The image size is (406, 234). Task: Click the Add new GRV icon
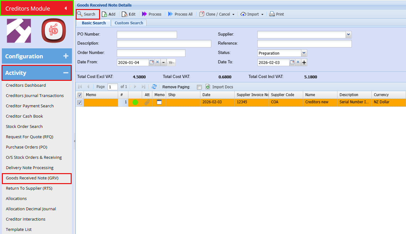105,14
